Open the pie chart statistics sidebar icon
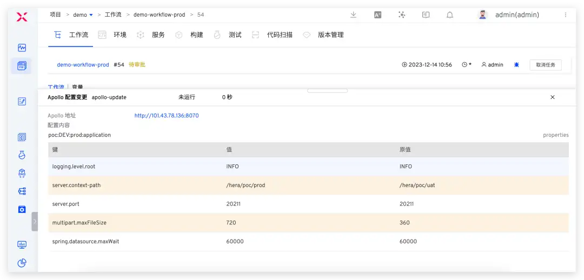This screenshot has height=280, width=584. (22, 263)
